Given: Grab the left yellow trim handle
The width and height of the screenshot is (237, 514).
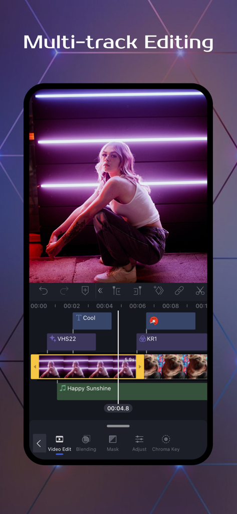Looking at the screenshot, I should click(35, 366).
